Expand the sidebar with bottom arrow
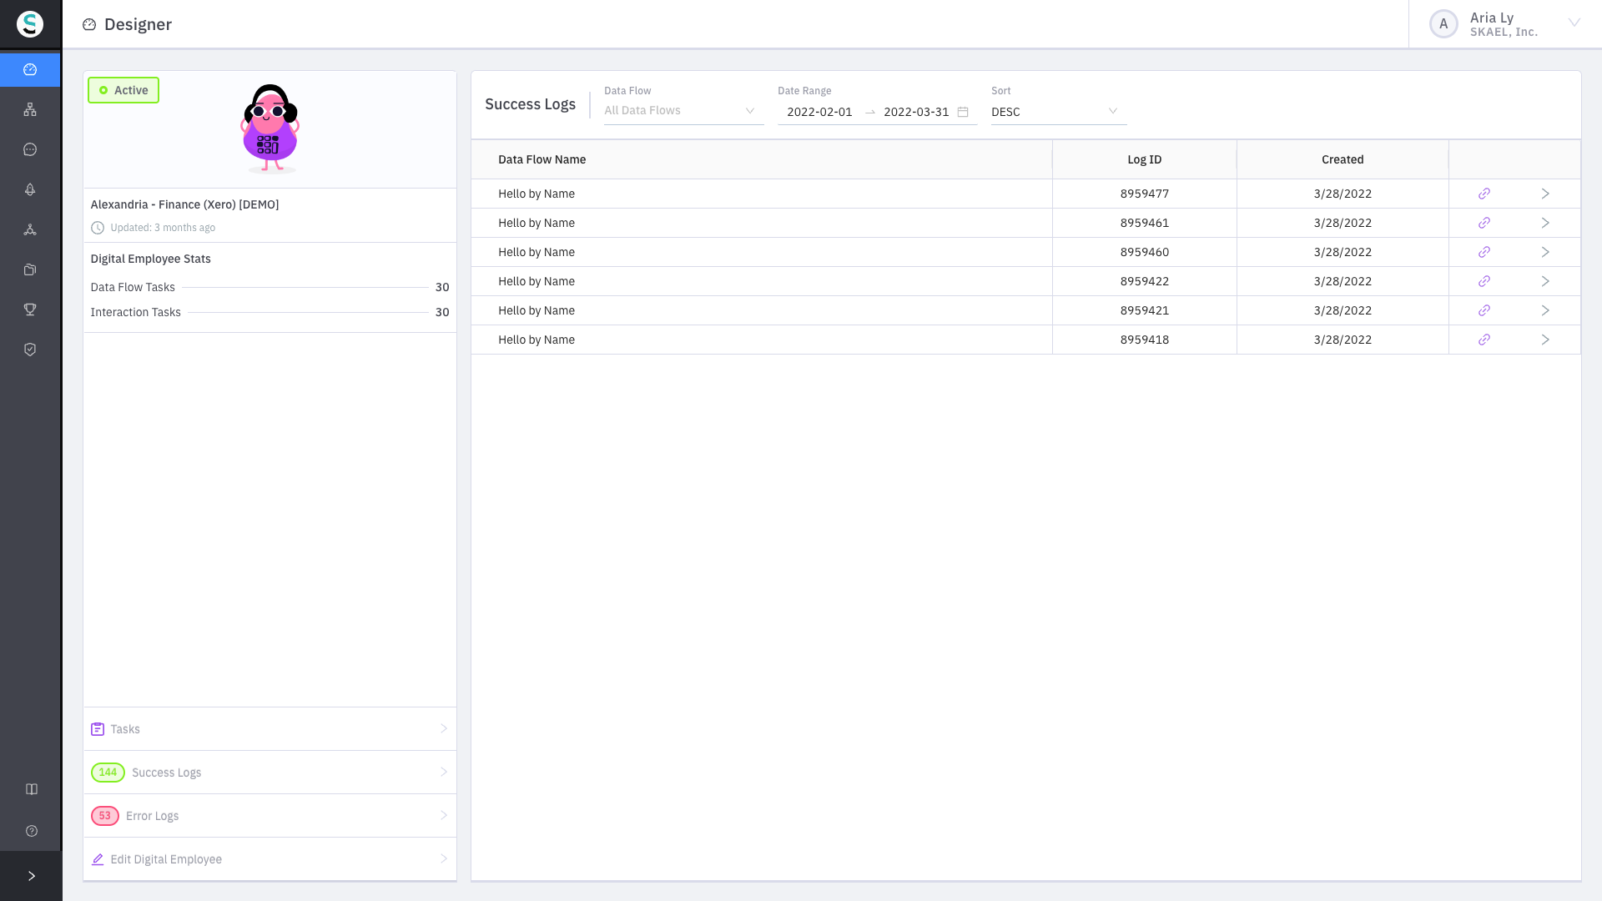 [32, 876]
